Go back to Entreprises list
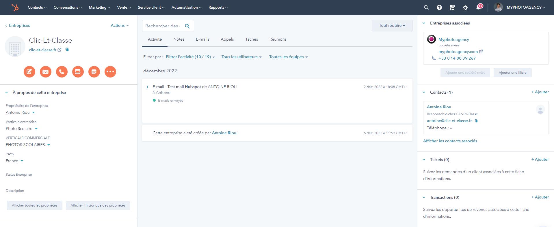The width and height of the screenshot is (554, 227). 18,26
